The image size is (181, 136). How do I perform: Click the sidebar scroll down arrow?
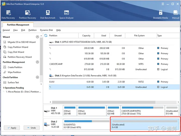tap(41, 84)
